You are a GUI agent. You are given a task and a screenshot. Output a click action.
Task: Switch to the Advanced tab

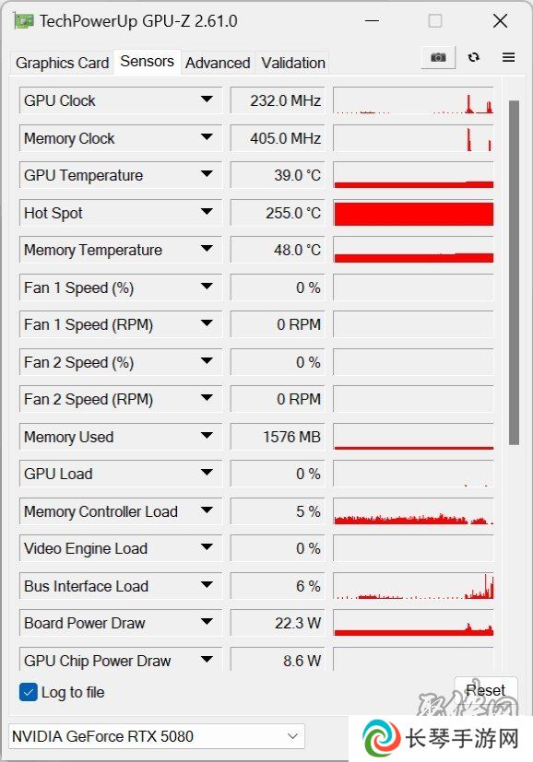coord(218,63)
